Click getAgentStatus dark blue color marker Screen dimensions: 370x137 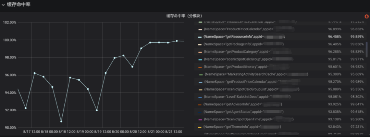200,112
